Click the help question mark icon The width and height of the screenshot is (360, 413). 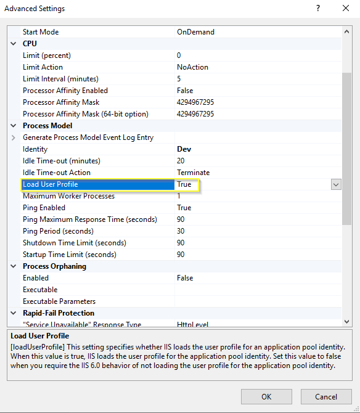click(x=318, y=9)
